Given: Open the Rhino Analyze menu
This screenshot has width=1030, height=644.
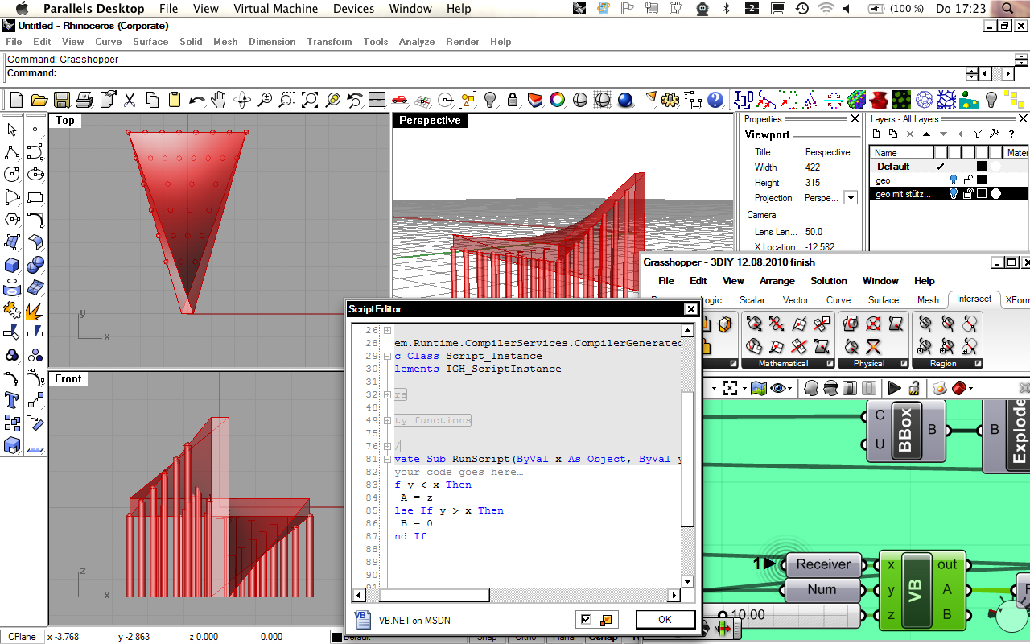Looking at the screenshot, I should point(416,41).
